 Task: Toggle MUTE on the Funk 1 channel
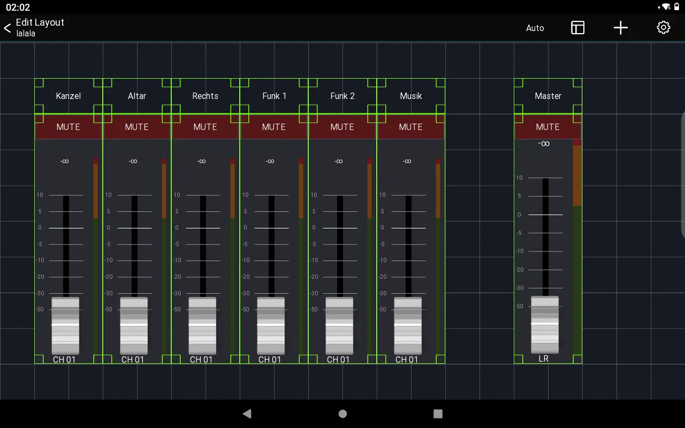tap(274, 127)
